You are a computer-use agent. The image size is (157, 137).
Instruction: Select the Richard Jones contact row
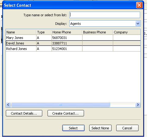pos(73,49)
